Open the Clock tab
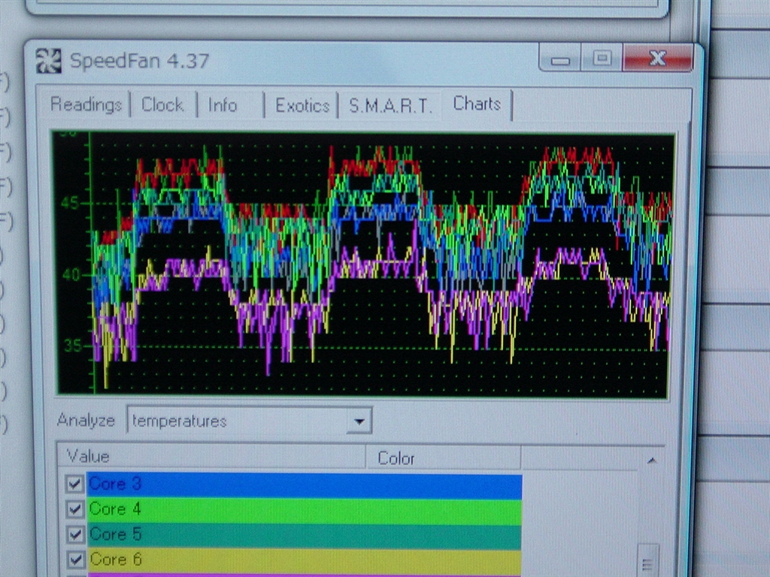770x577 pixels. point(162,105)
